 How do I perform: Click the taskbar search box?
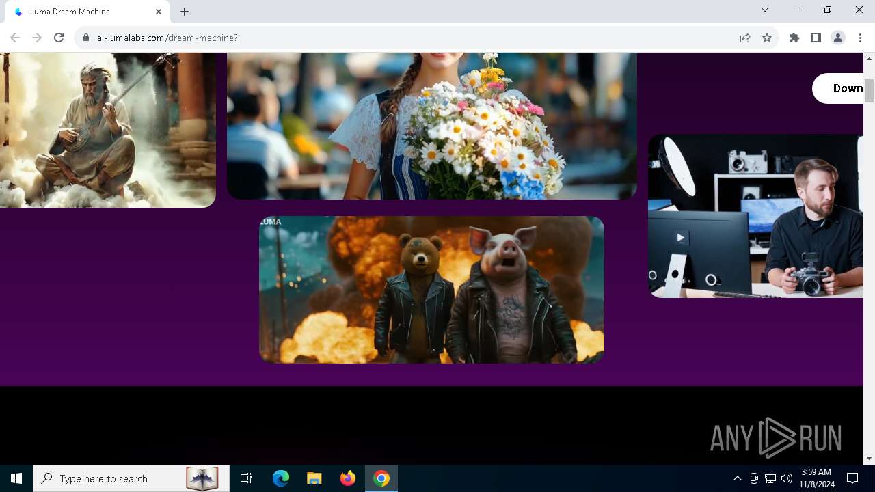[x=130, y=478]
